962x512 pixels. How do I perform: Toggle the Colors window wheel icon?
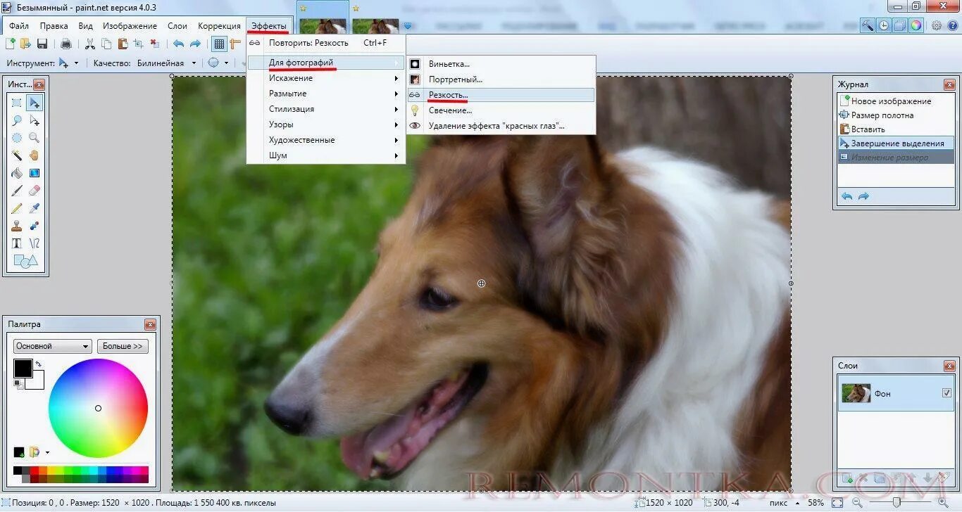tap(916, 25)
